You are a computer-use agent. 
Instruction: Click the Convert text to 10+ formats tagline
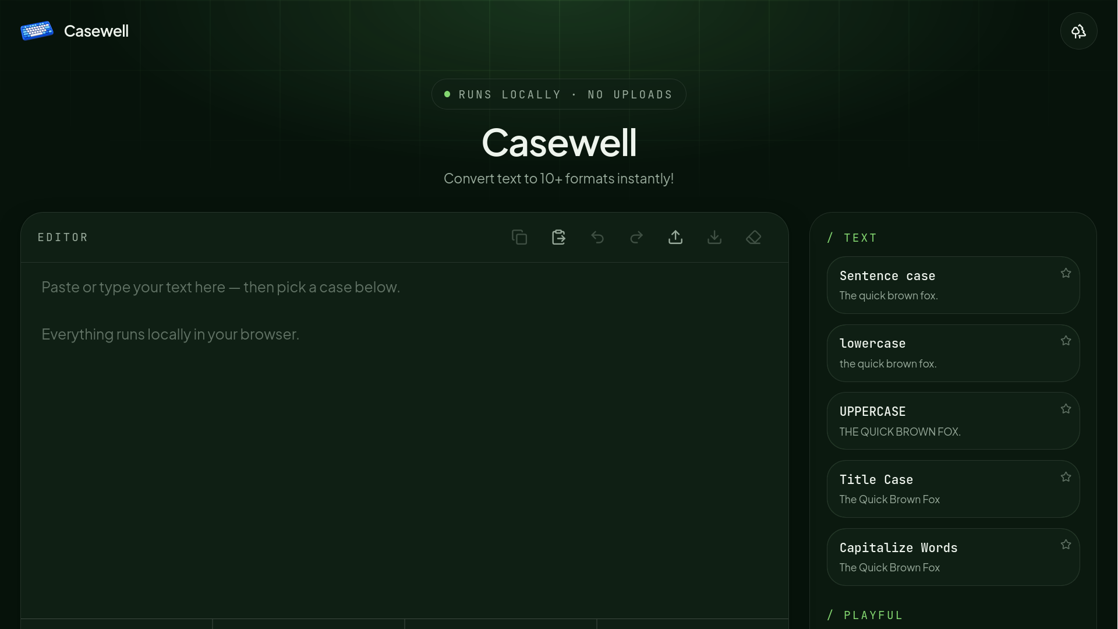pyautogui.click(x=558, y=178)
